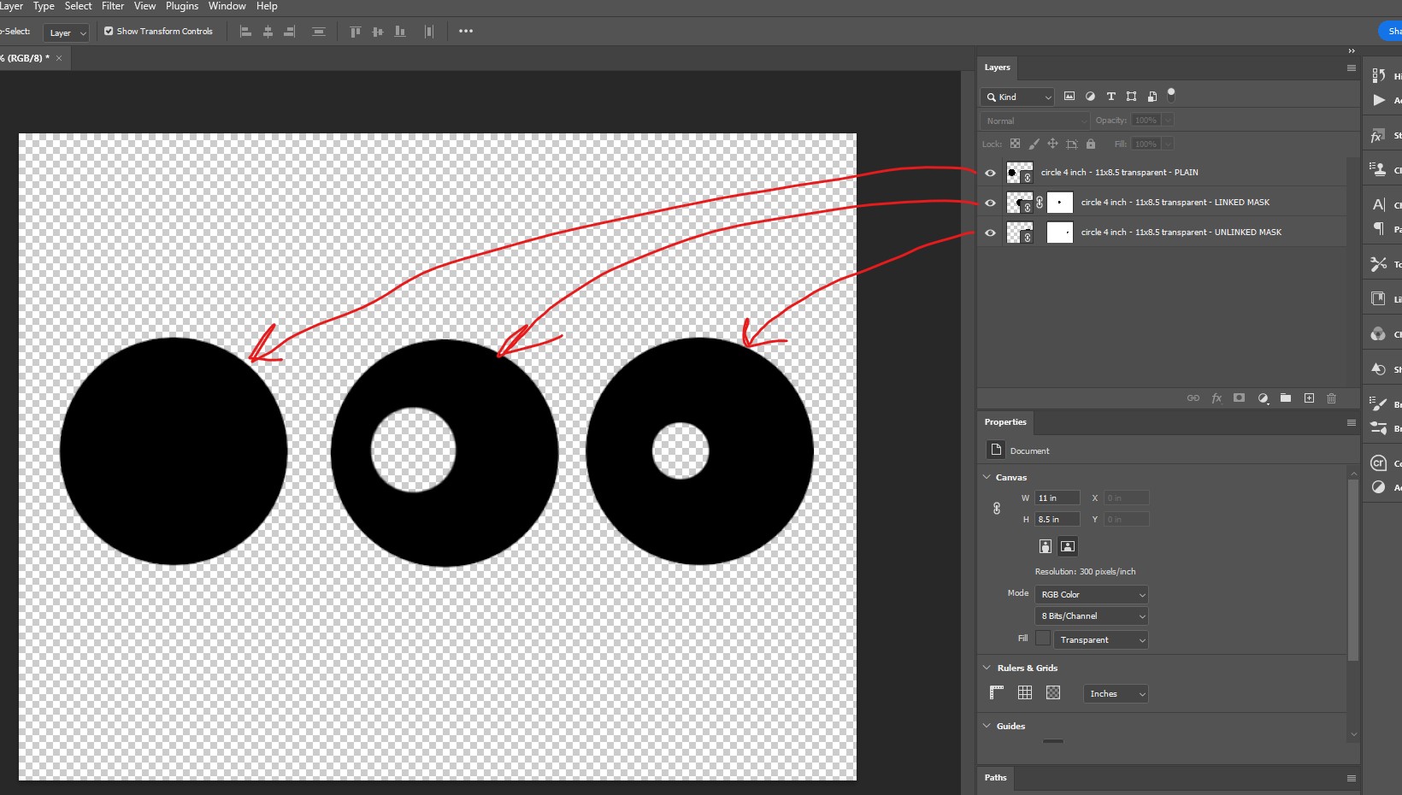Image resolution: width=1402 pixels, height=795 pixels.
Task: Create a new group folder
Action: [x=1286, y=398]
